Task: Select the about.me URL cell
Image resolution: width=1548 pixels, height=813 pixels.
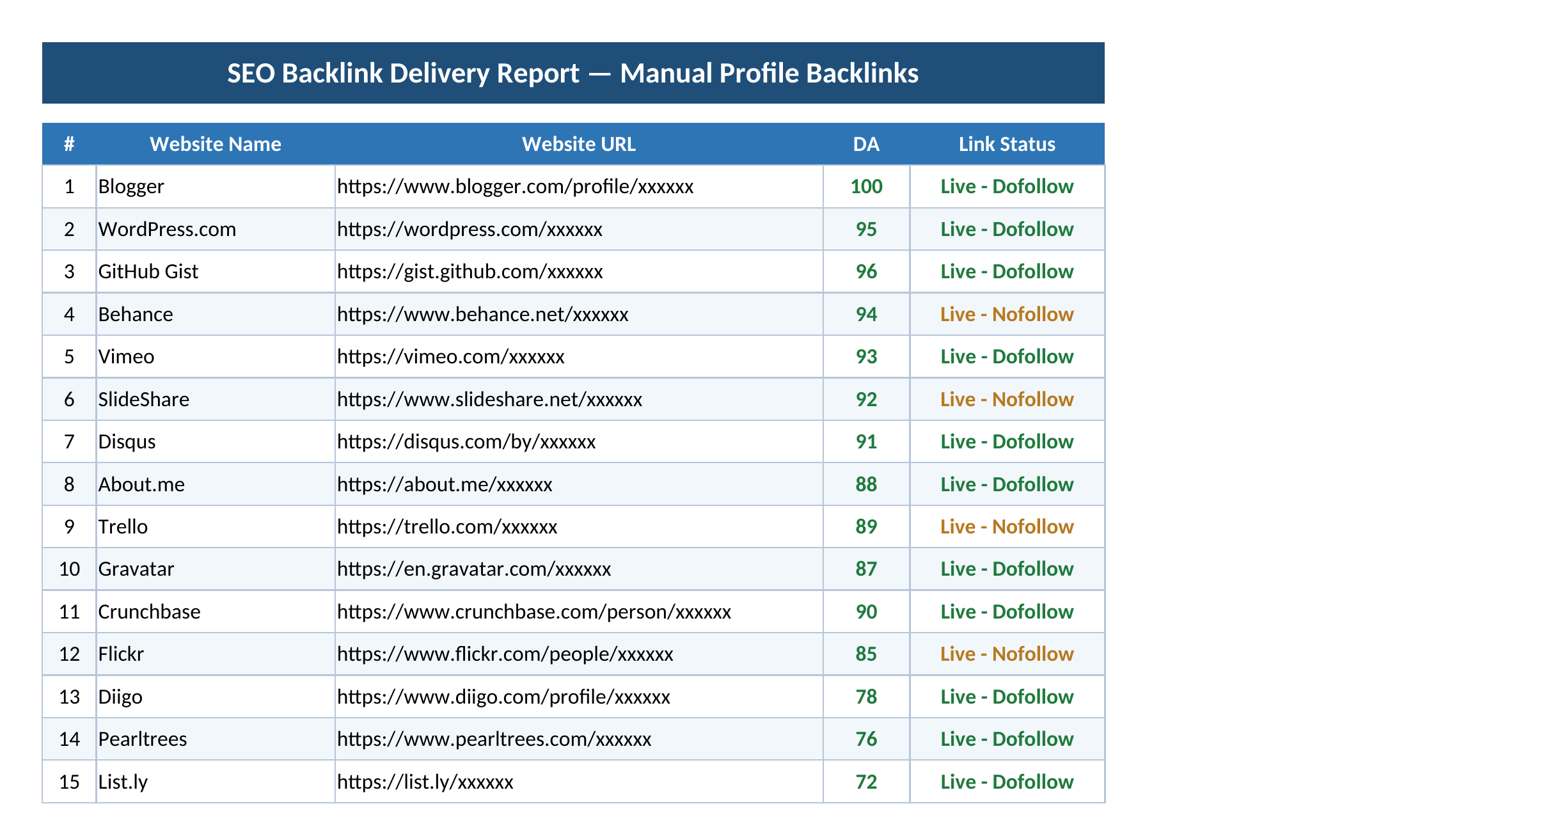Action: pyautogui.click(x=579, y=484)
